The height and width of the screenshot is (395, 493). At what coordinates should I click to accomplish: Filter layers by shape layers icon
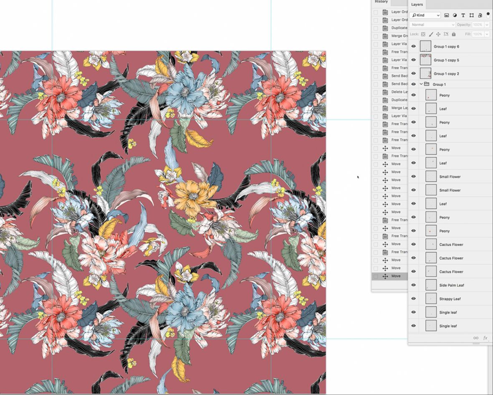point(471,15)
